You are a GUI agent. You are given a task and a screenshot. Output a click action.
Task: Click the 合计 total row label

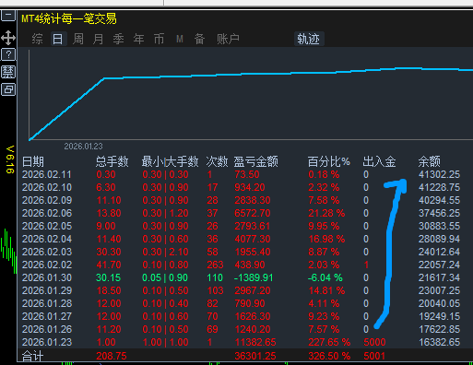32,357
